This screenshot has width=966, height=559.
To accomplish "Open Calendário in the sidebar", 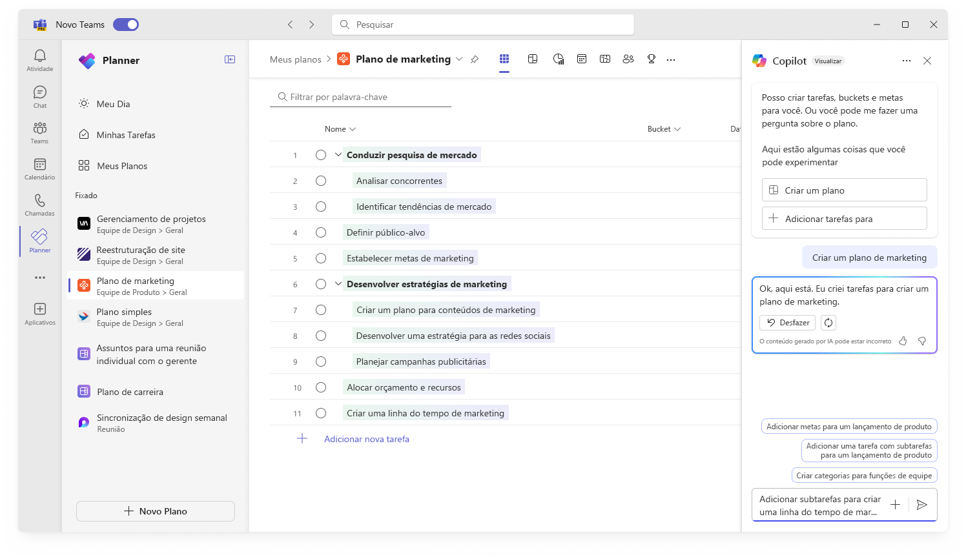I will [40, 169].
